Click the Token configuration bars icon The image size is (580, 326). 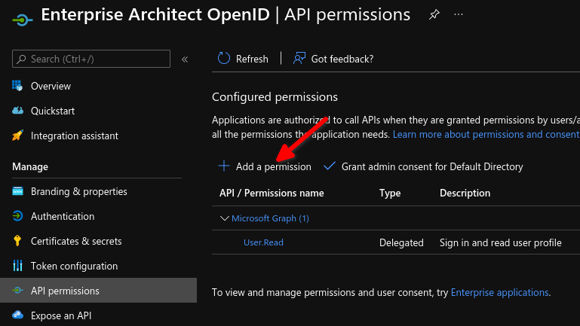[17, 266]
